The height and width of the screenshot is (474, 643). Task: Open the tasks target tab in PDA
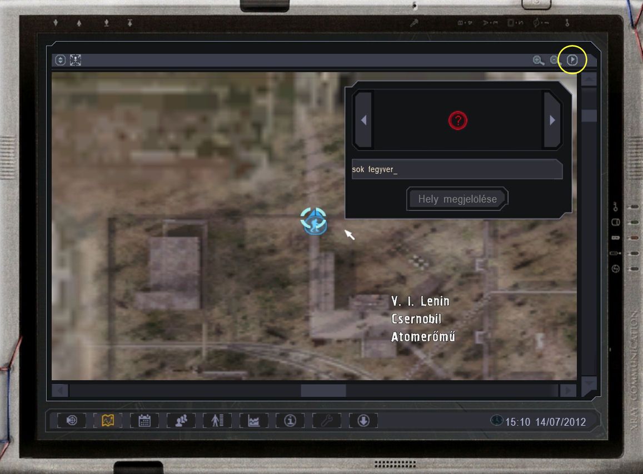coord(72,420)
